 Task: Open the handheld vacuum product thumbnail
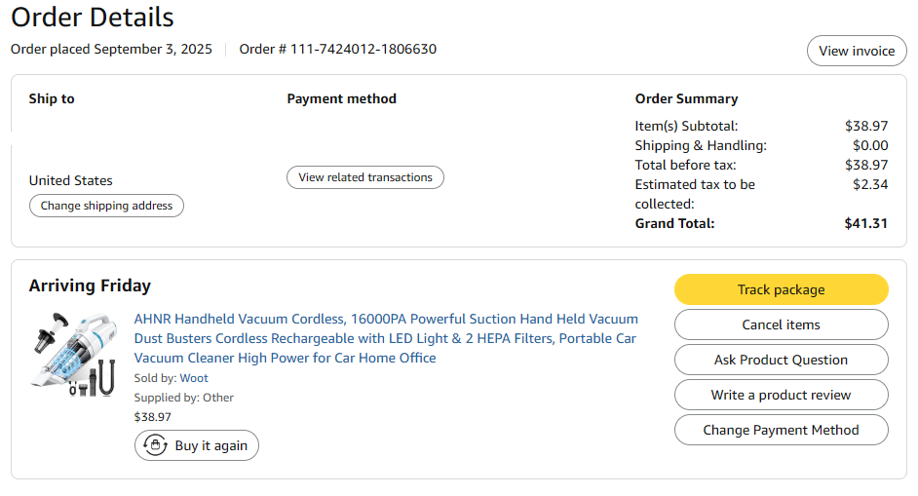coord(74,355)
